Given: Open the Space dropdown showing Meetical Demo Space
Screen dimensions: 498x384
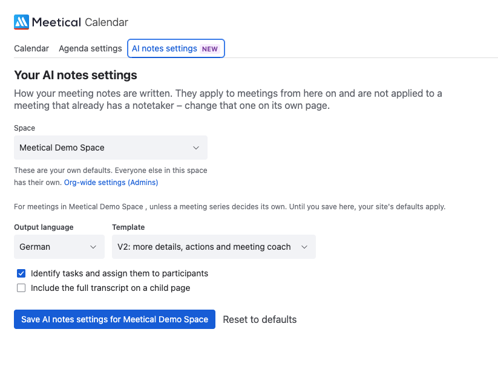Looking at the screenshot, I should coord(111,148).
